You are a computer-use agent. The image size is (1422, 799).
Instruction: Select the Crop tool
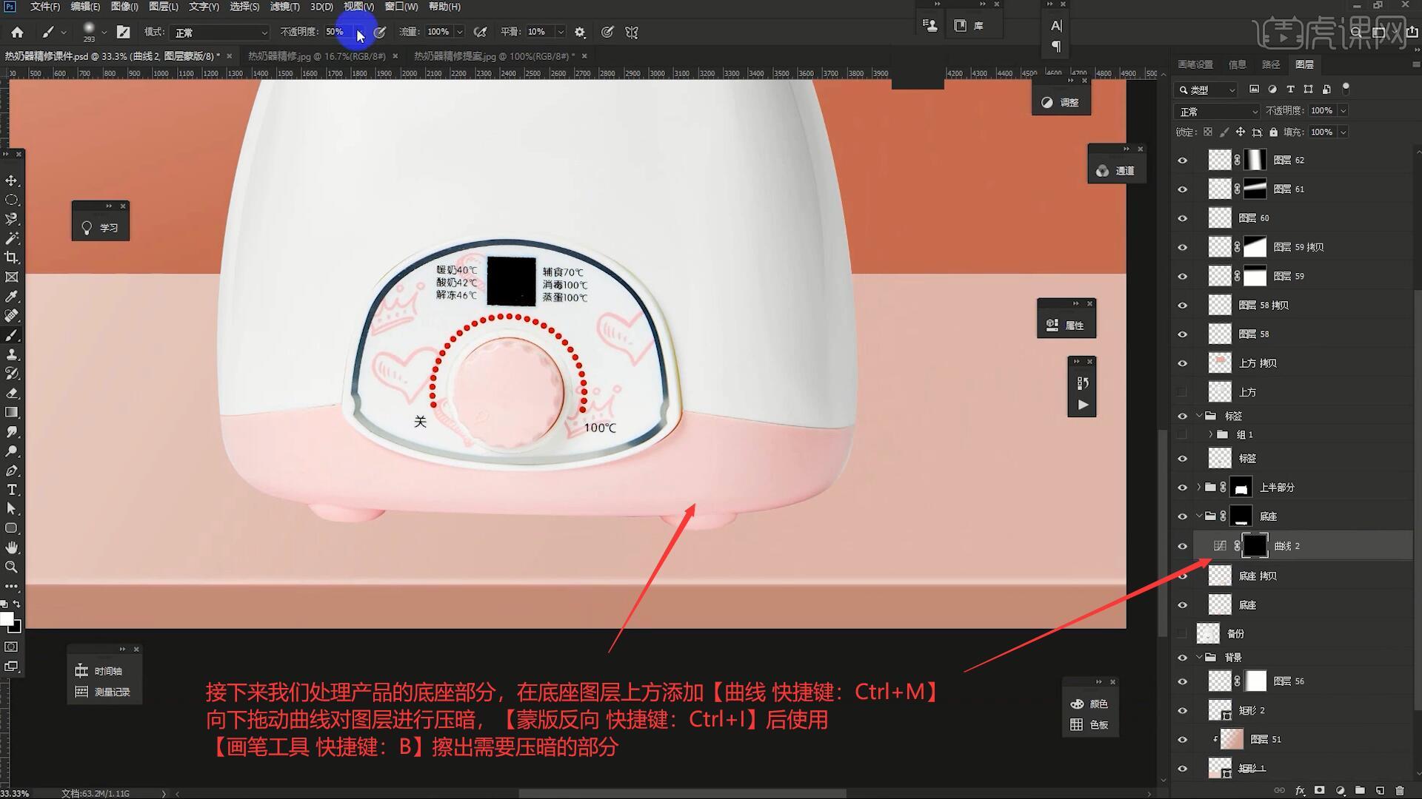click(12, 257)
